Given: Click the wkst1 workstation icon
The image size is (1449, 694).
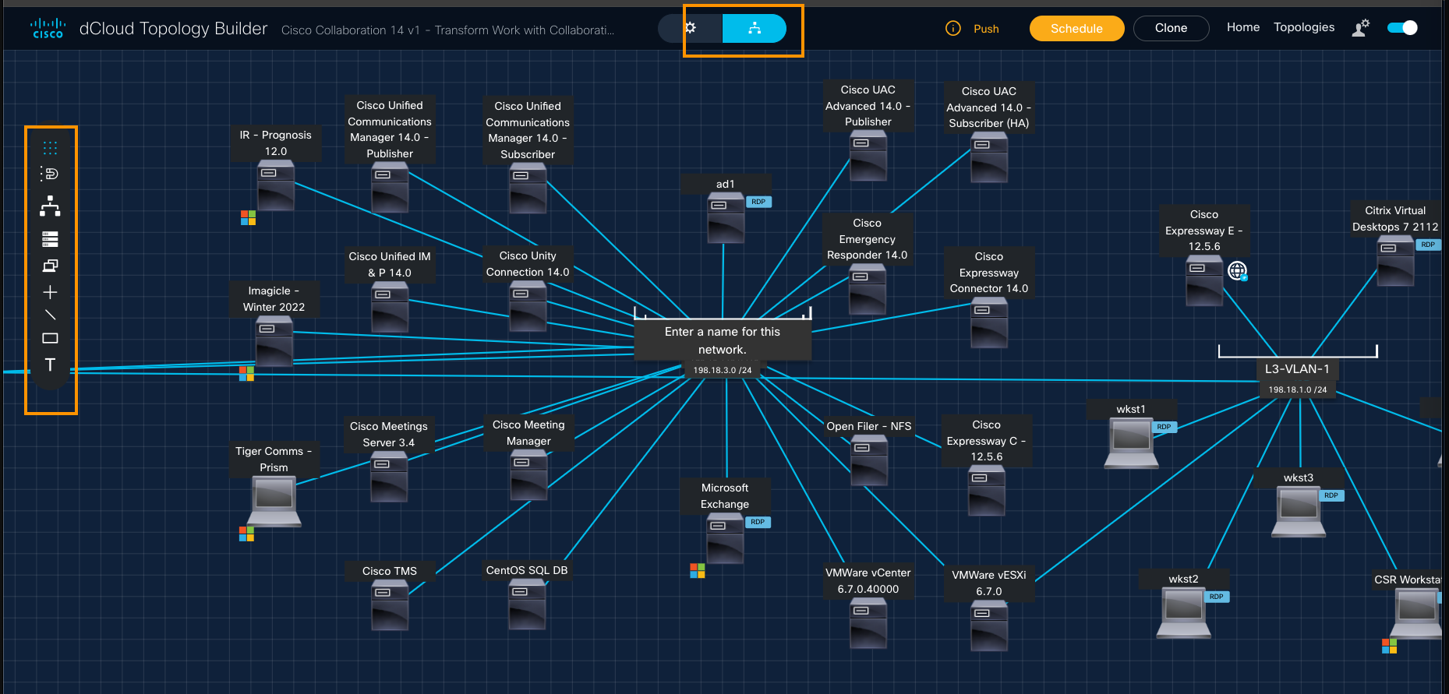Looking at the screenshot, I should (x=1132, y=443).
